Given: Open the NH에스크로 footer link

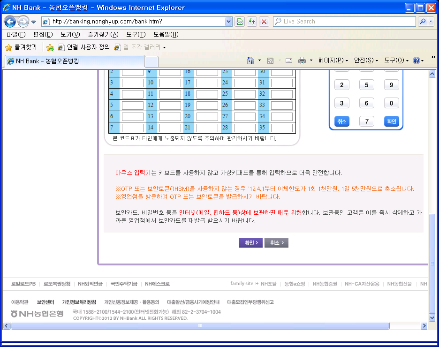Looking at the screenshot, I should (157, 284).
